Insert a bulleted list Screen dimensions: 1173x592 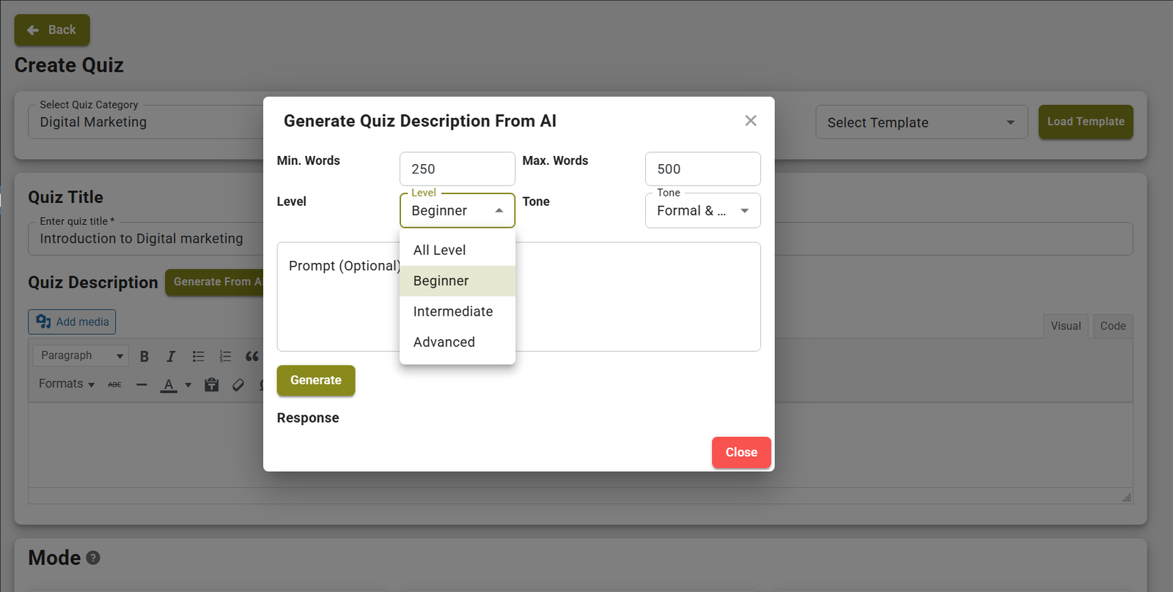pos(198,356)
